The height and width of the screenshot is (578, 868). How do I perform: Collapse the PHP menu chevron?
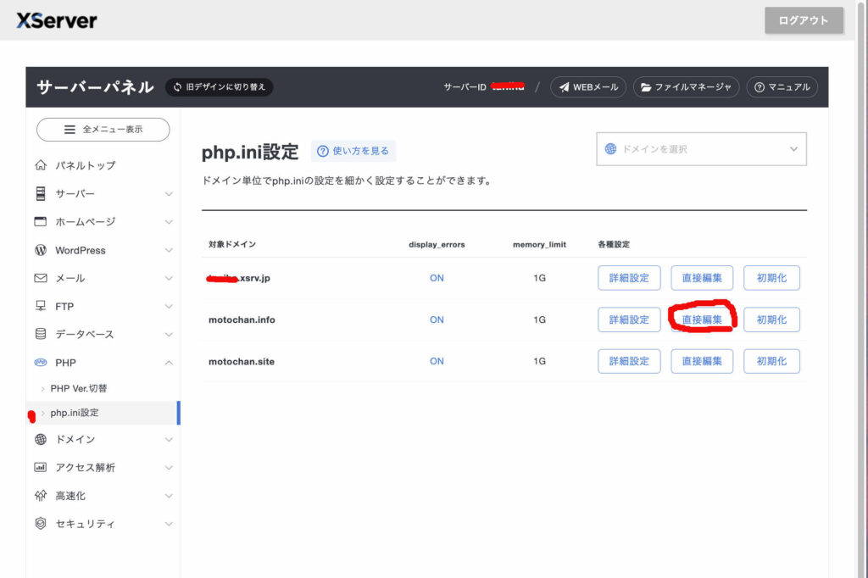[169, 363]
